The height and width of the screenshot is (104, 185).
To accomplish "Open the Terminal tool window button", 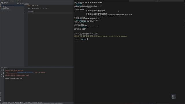I will click(x=22, y=102).
